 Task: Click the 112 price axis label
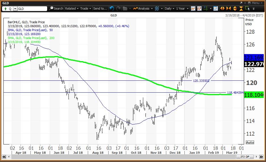coord(250,134)
